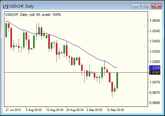Click the '27 Jul 2010' date label
The image size is (165, 116).
pos(13,110)
